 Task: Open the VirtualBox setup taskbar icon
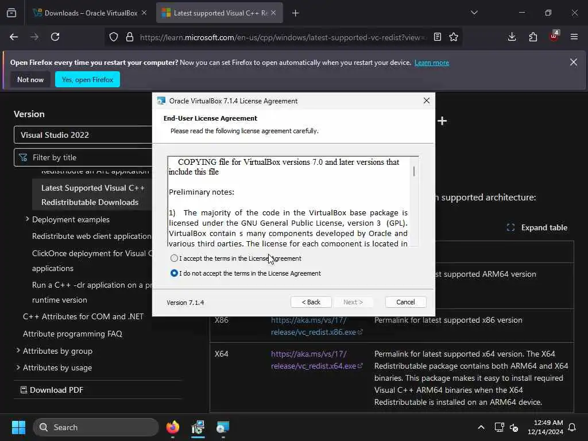pos(223,427)
